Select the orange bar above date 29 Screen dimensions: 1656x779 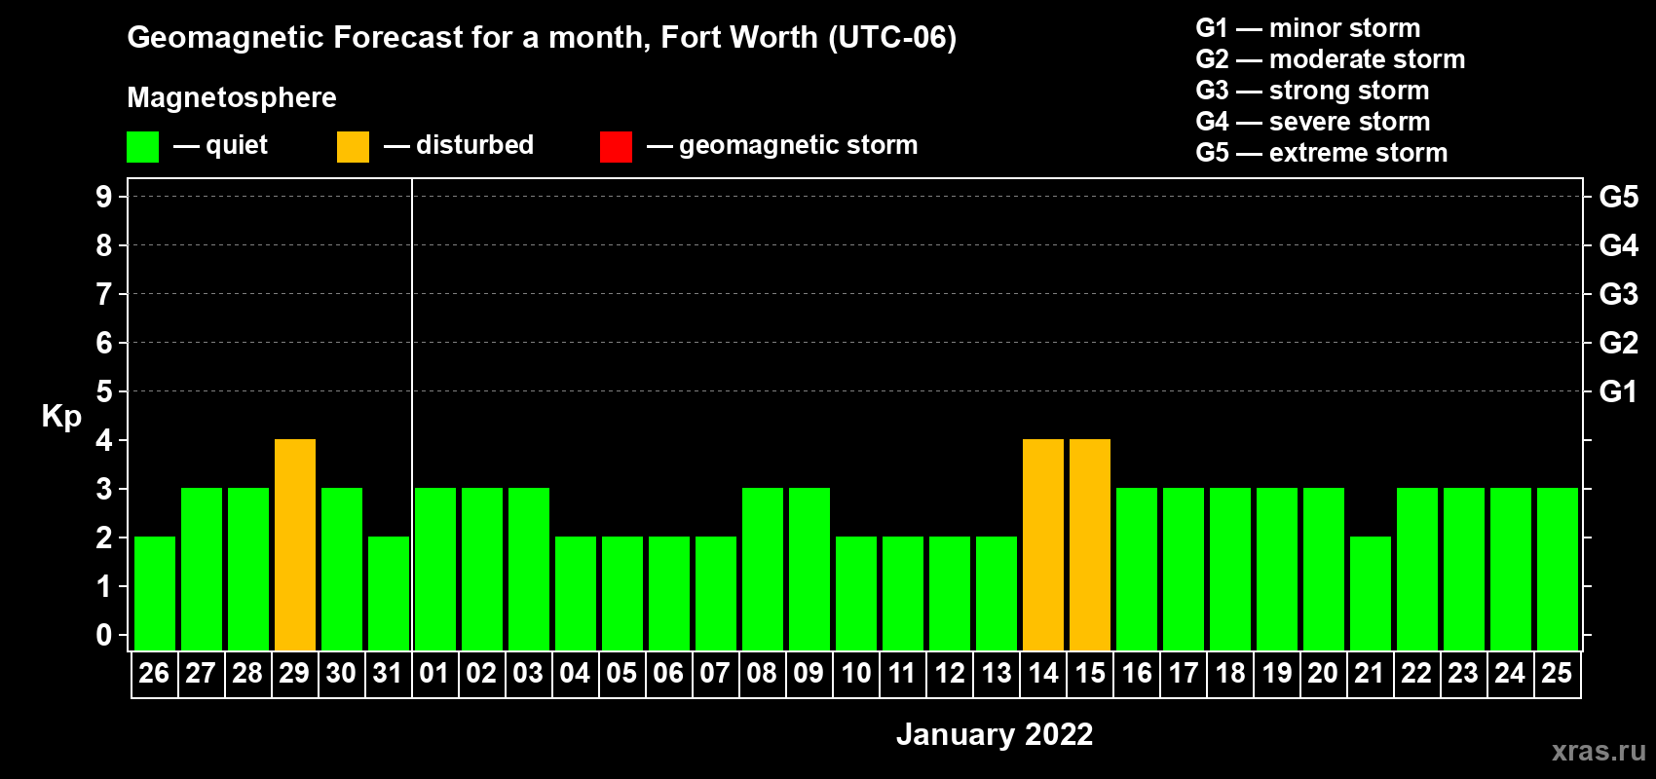295,544
